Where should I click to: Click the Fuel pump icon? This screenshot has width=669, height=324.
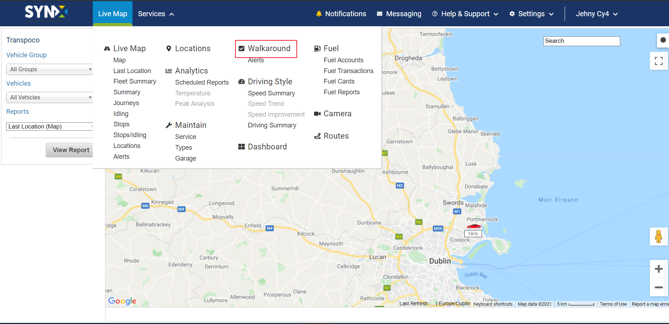[x=317, y=49]
